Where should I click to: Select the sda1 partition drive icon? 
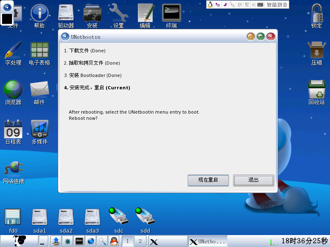click(40, 221)
